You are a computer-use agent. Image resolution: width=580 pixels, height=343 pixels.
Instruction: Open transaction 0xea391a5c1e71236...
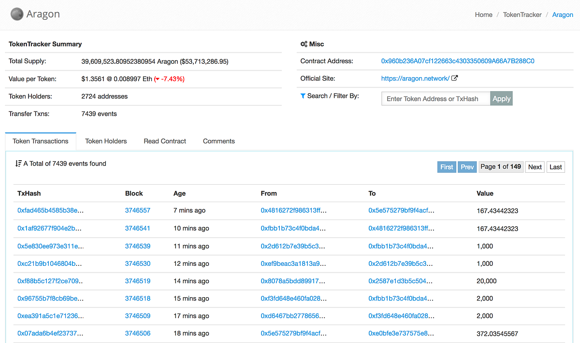click(x=51, y=316)
